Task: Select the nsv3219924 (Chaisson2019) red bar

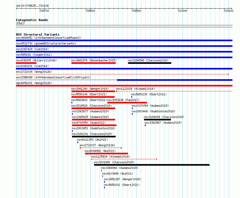Action: [93, 108]
